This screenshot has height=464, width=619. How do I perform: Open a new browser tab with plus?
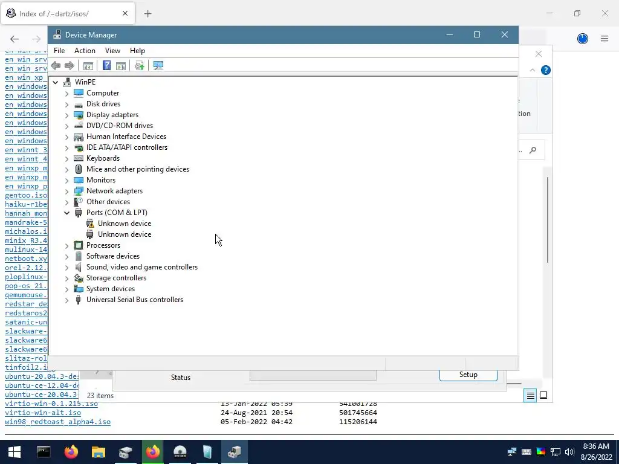coord(147,14)
